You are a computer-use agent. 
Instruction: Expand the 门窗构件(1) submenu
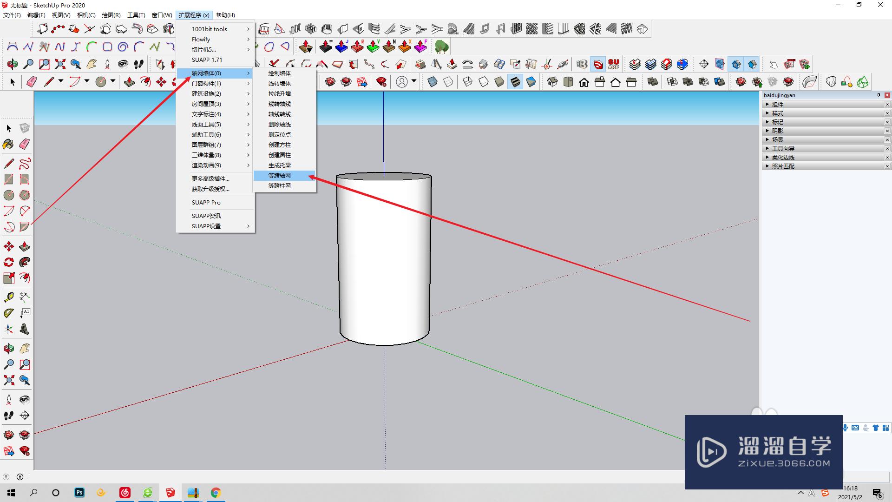coord(216,84)
